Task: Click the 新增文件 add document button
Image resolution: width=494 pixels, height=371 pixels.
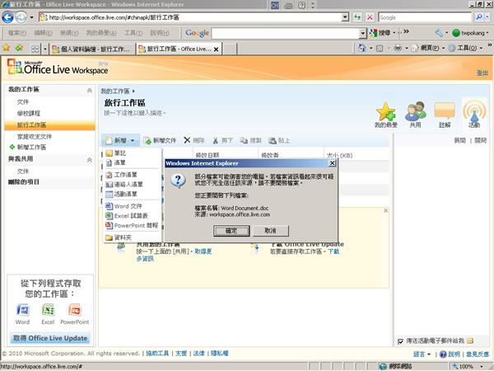Action: coord(160,140)
